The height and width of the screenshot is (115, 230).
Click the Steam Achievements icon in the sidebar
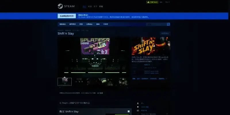click(138, 107)
